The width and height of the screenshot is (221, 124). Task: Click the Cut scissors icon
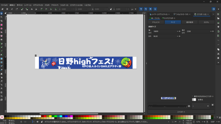click(x=218, y=54)
